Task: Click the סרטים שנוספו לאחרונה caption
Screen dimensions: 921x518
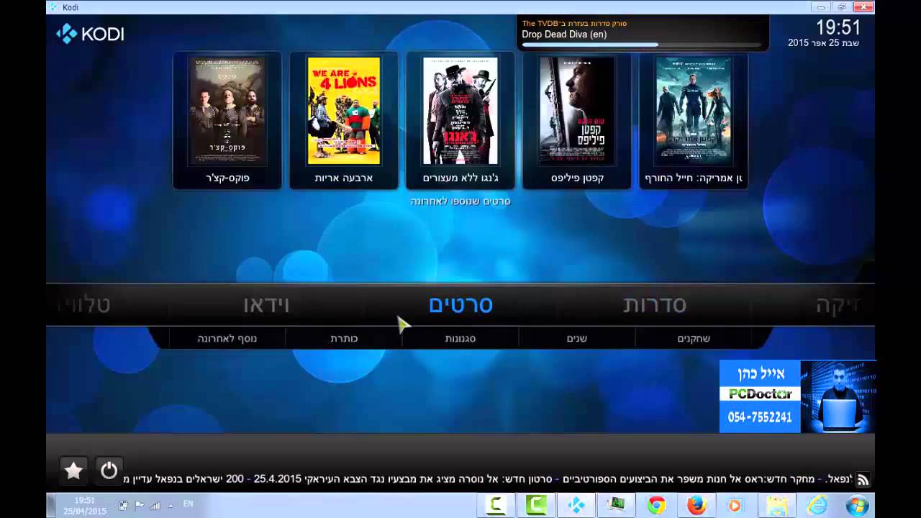Action: (x=460, y=201)
